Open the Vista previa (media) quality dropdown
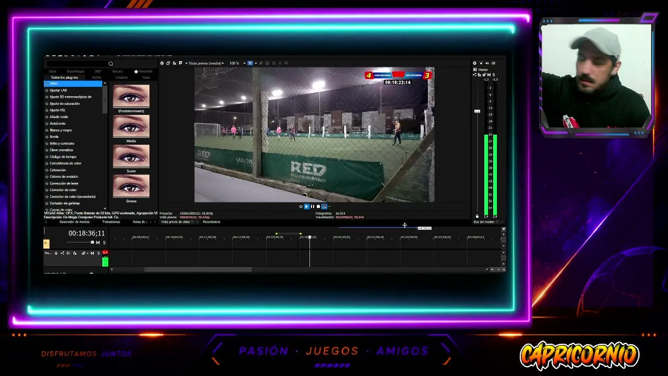 [206, 63]
